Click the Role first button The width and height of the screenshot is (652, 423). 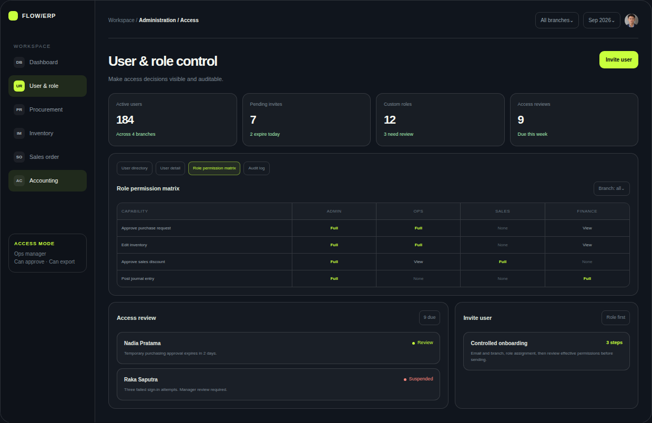pyautogui.click(x=616, y=318)
